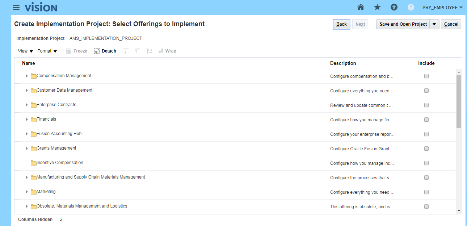
Task: Tick the Include checkbox for Financials
Action: click(426, 120)
